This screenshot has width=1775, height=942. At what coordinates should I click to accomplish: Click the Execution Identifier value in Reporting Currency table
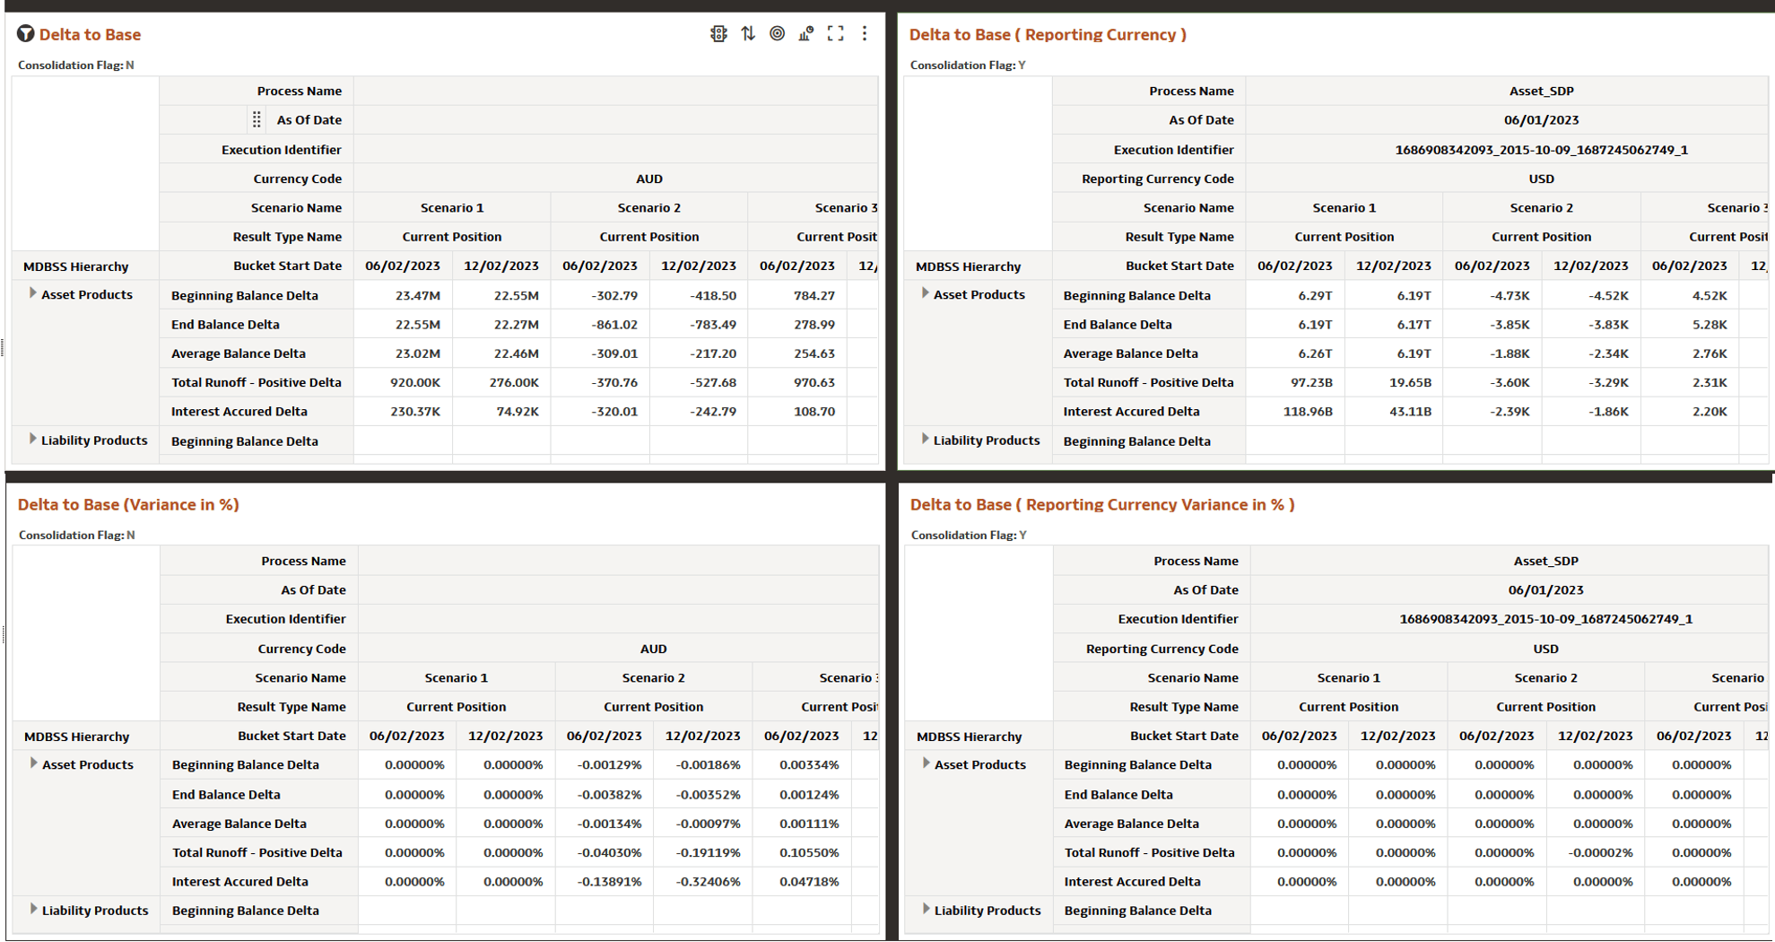click(x=1541, y=149)
